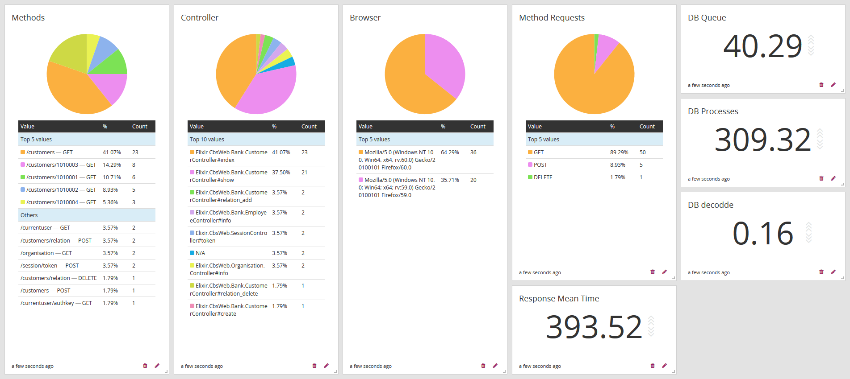Edit the DB Queue widget
The height and width of the screenshot is (379, 850).
tap(833, 85)
